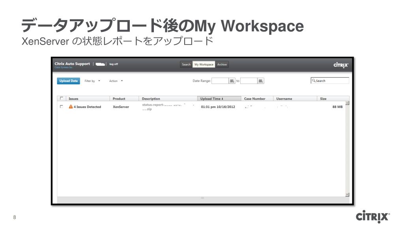Image resolution: width=404 pixels, height=227 pixels.
Task: Click the bottom panel resize grip
Action: 202,198
